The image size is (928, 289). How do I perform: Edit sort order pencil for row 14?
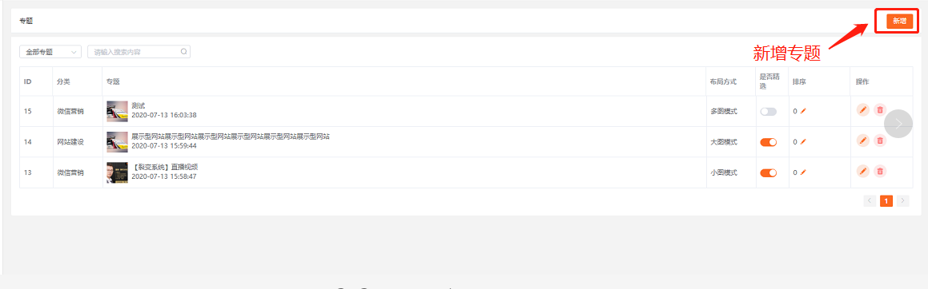click(803, 142)
